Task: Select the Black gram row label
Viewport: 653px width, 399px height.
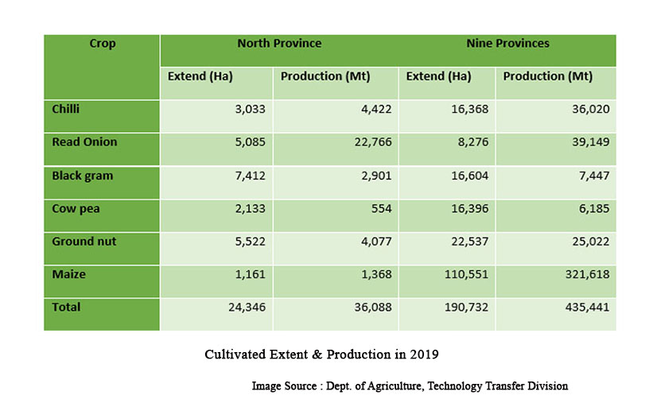Action: (83, 176)
